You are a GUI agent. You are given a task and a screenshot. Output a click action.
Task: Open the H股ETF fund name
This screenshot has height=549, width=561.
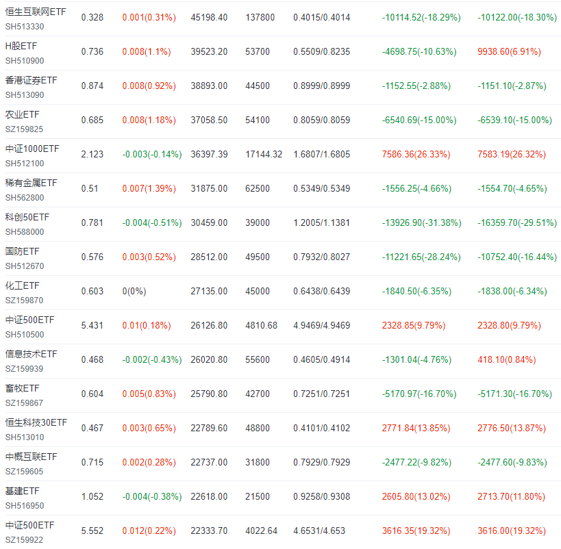(21, 46)
